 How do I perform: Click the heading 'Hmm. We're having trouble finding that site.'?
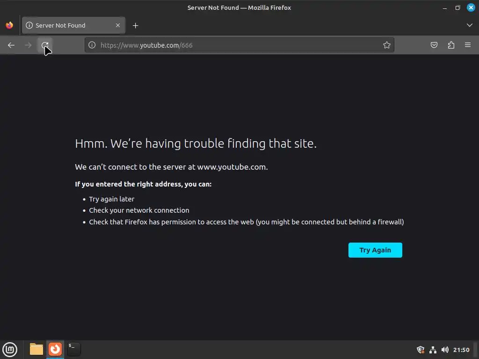click(x=196, y=144)
